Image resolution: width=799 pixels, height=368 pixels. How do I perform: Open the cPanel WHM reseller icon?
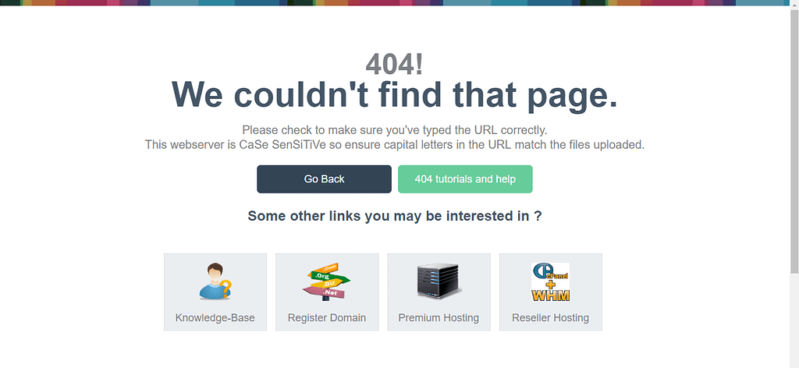(x=550, y=282)
